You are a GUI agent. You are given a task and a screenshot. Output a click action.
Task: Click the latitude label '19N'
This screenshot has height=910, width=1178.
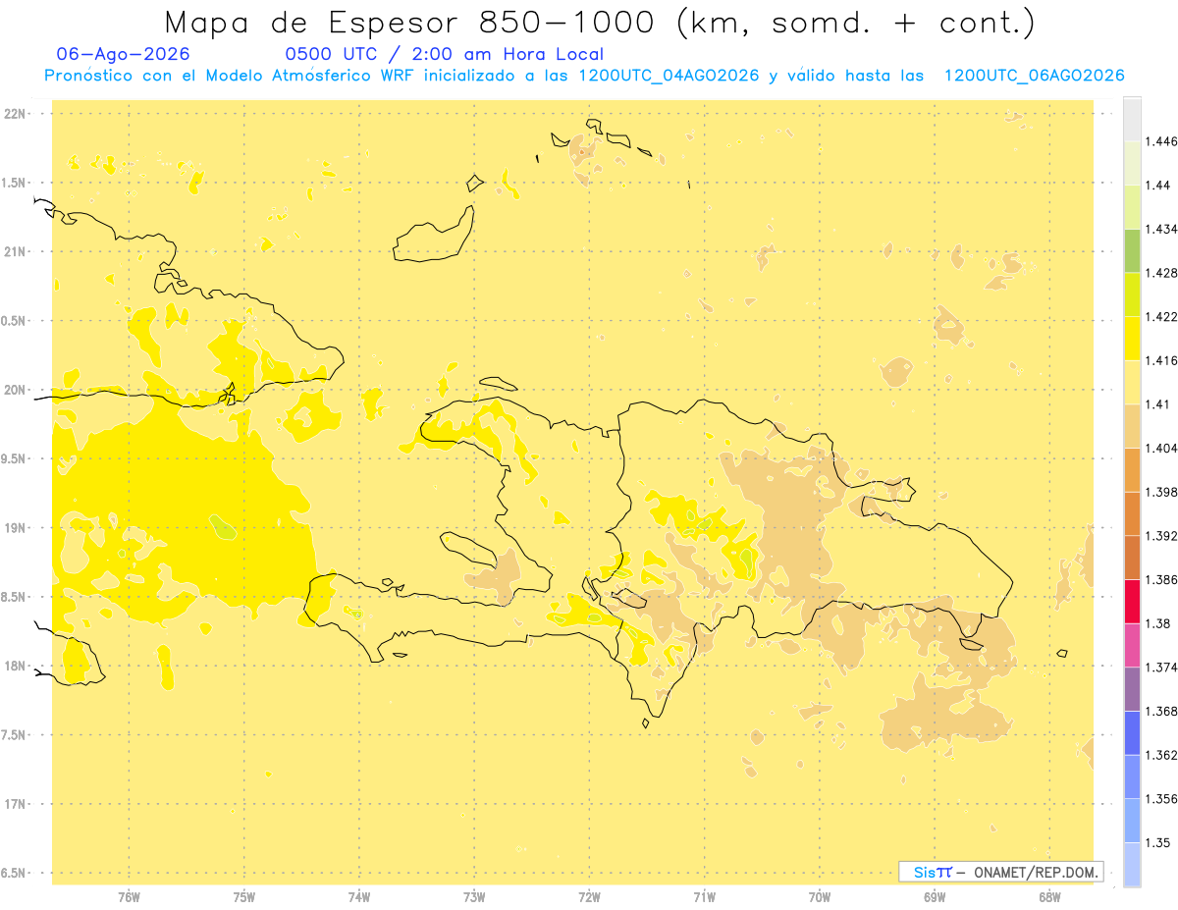coord(15,528)
